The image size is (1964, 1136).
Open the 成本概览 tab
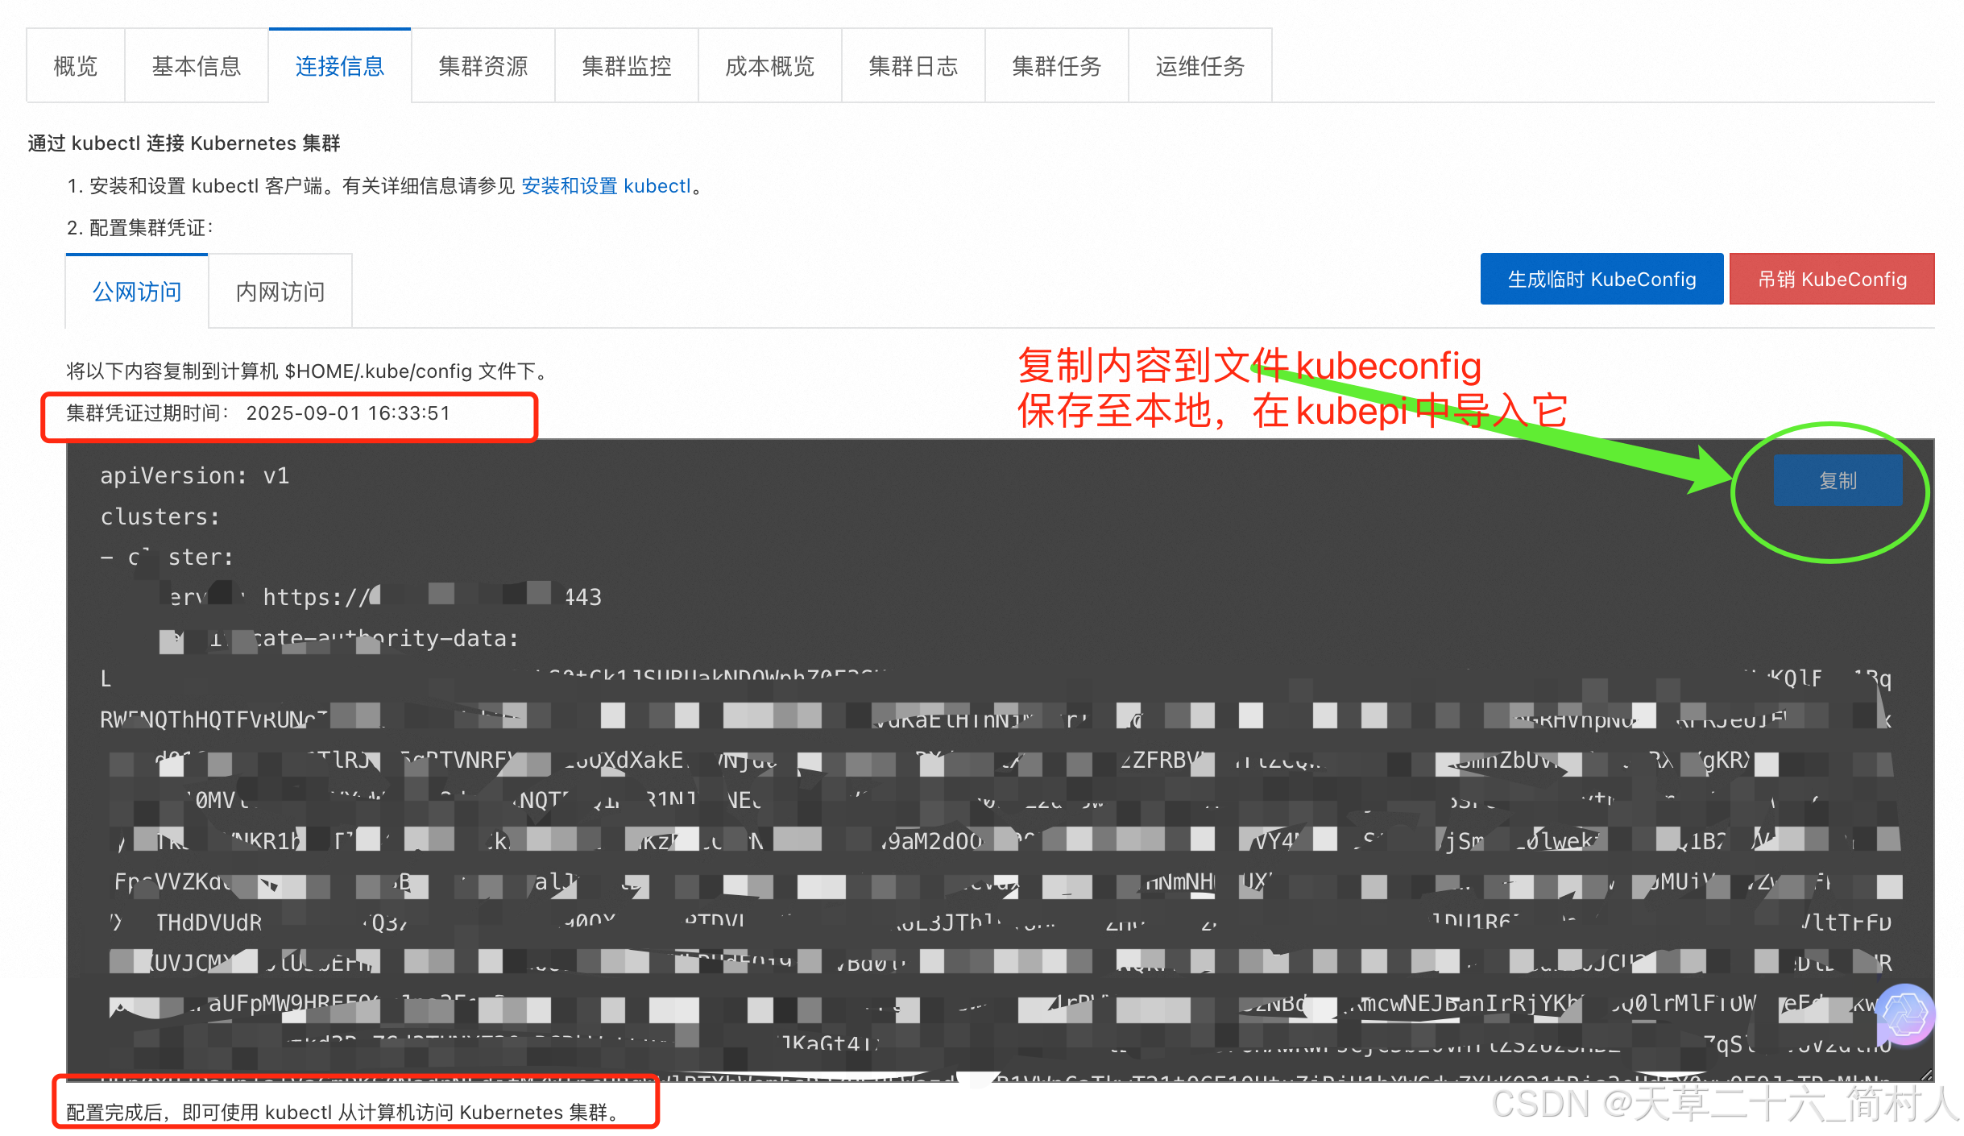770,66
